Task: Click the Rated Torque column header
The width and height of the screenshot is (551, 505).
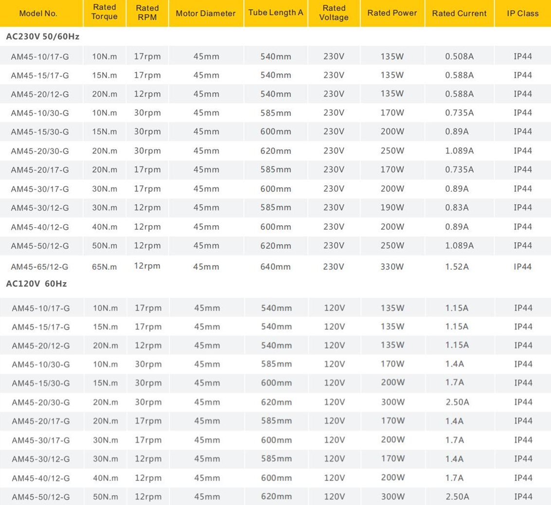Action: tap(105, 13)
